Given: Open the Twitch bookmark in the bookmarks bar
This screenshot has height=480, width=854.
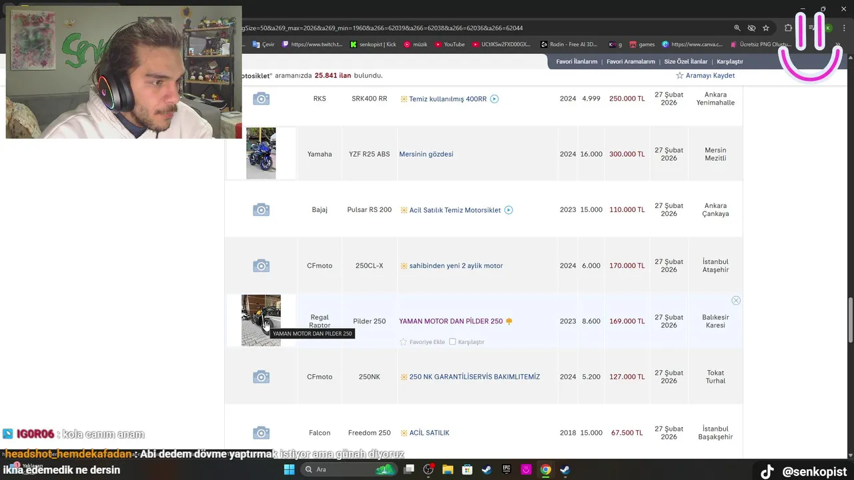Looking at the screenshot, I should (x=313, y=45).
